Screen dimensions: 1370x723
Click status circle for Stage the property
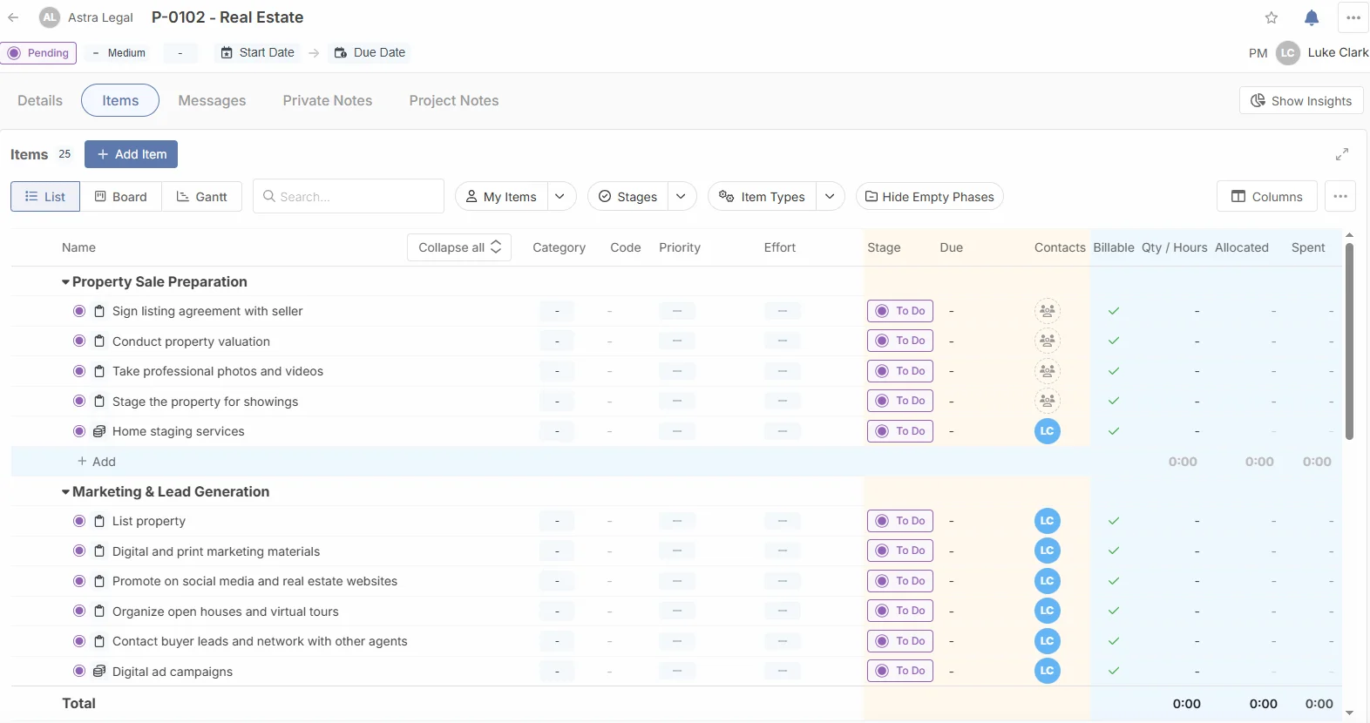pyautogui.click(x=79, y=402)
